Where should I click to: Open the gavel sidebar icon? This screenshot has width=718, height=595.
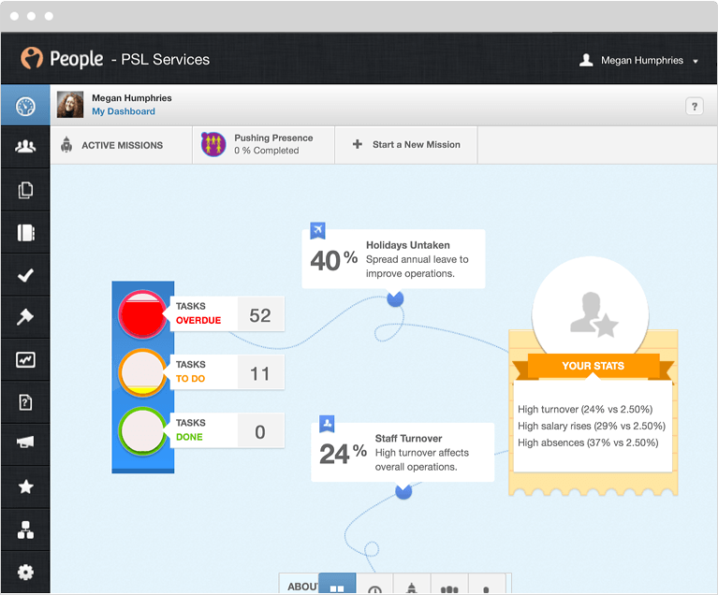[x=25, y=317]
